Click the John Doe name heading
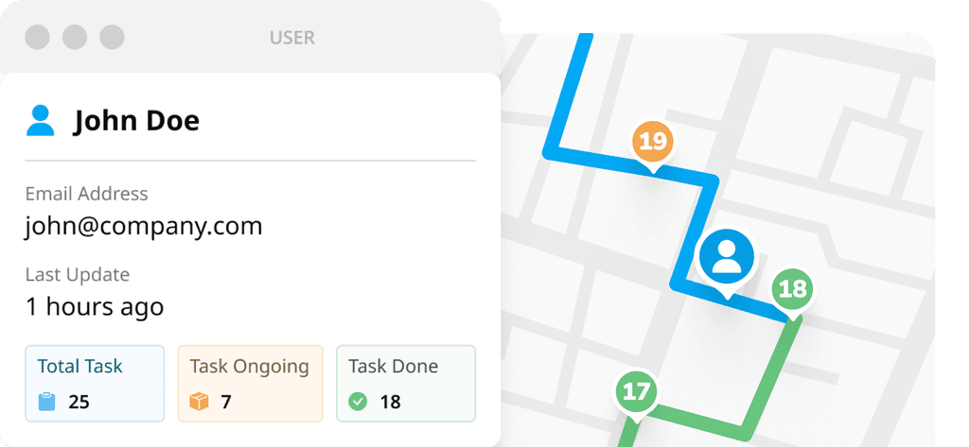969x447 pixels. click(x=136, y=121)
